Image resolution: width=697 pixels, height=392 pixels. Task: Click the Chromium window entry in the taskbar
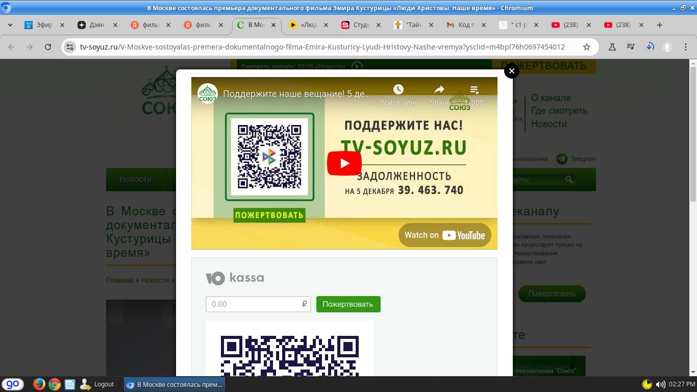click(174, 384)
